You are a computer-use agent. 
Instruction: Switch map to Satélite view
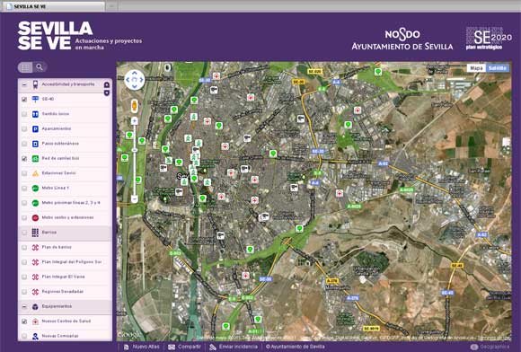point(498,68)
